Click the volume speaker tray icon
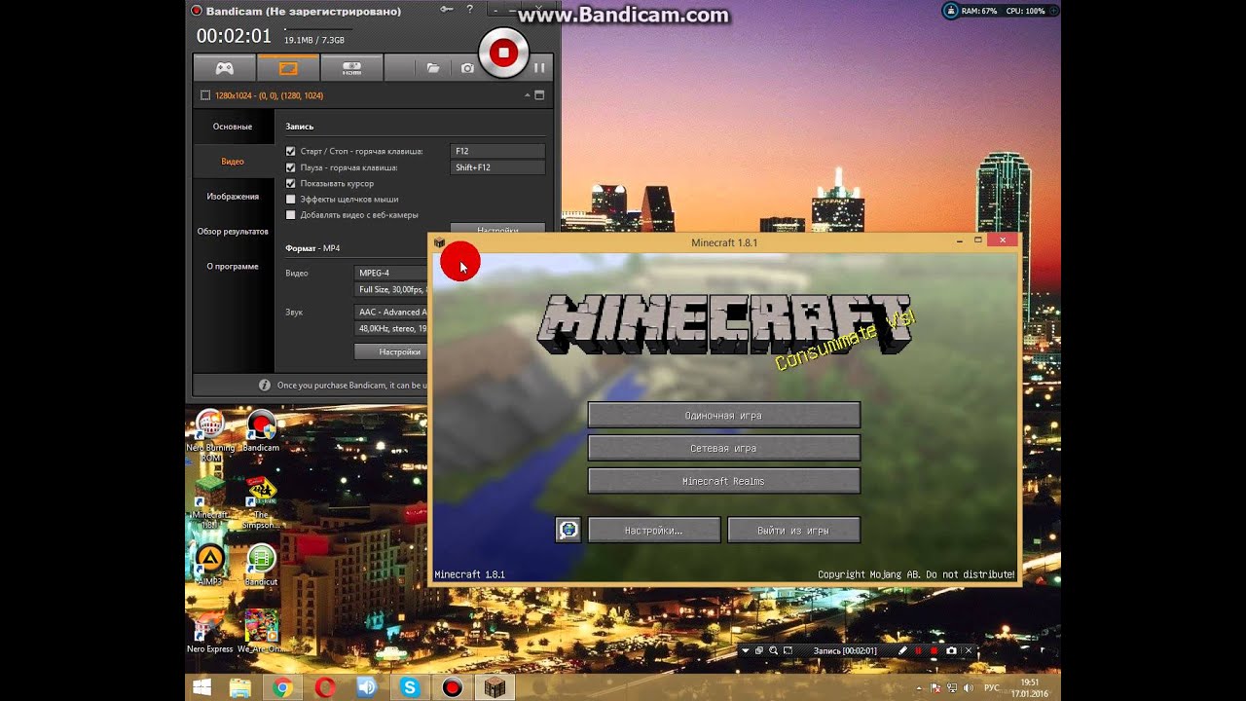Screen dimensions: 1246x701 click(x=968, y=688)
